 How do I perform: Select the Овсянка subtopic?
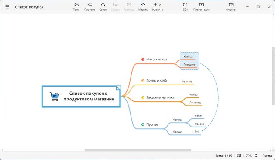pyautogui.click(x=187, y=82)
